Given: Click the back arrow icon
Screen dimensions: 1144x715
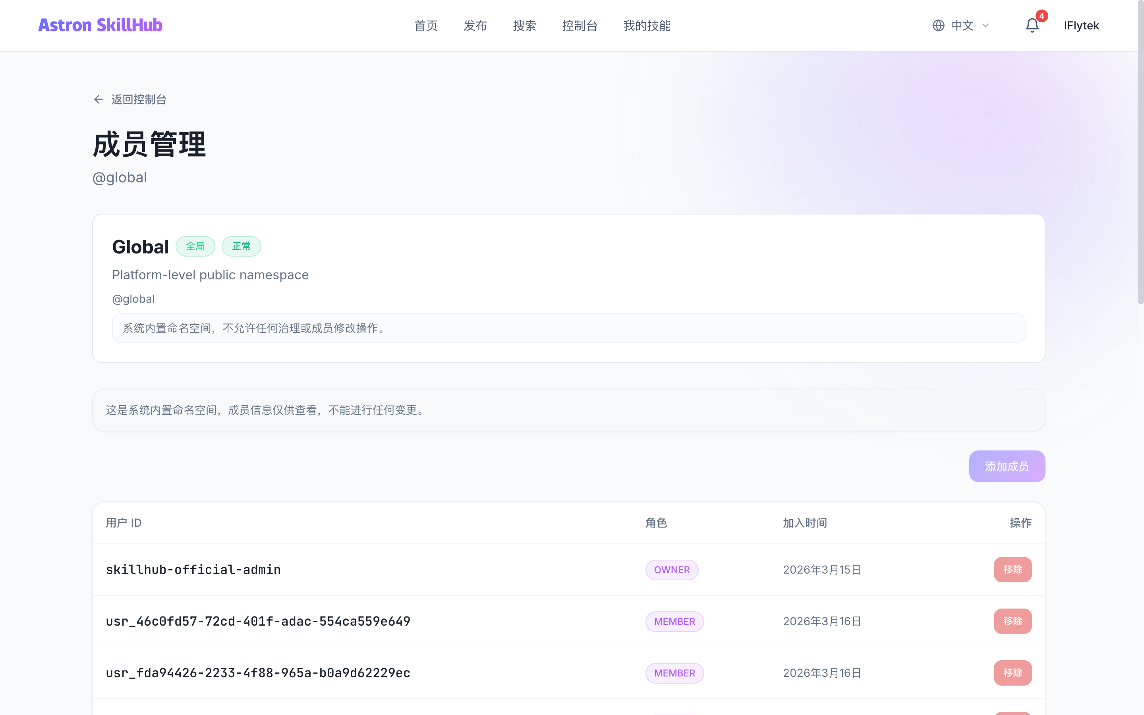Looking at the screenshot, I should (99, 99).
